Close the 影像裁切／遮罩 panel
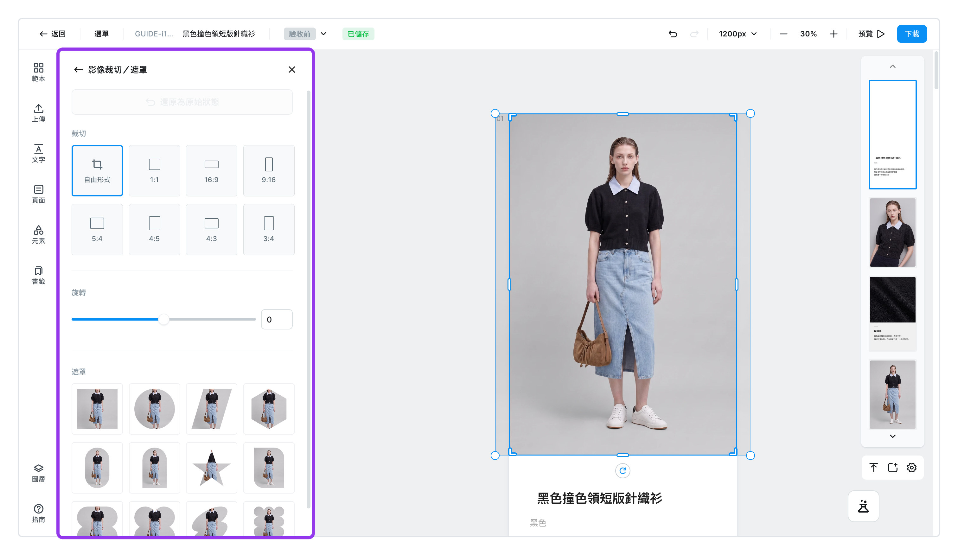The width and height of the screenshot is (958, 555). [x=291, y=70]
